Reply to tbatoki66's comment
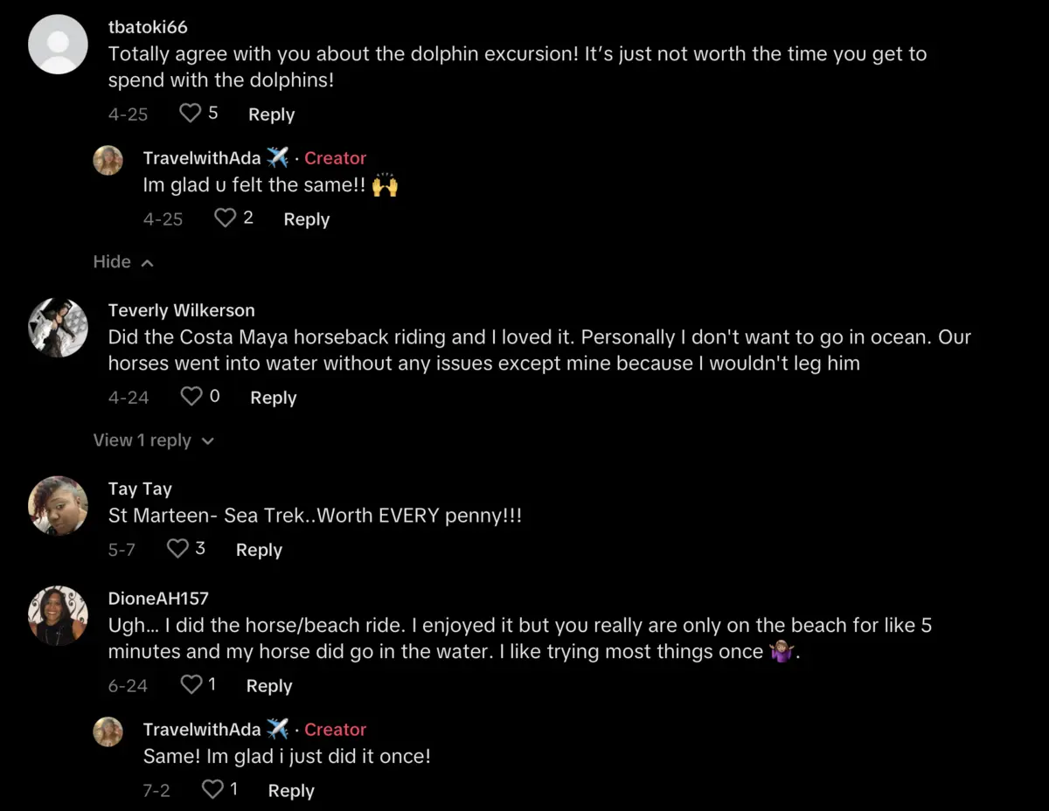The image size is (1049, 811). pyautogui.click(x=271, y=114)
